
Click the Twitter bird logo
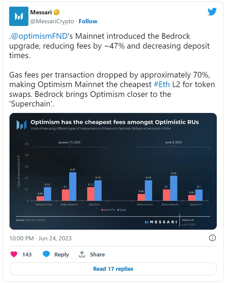tap(212, 12)
